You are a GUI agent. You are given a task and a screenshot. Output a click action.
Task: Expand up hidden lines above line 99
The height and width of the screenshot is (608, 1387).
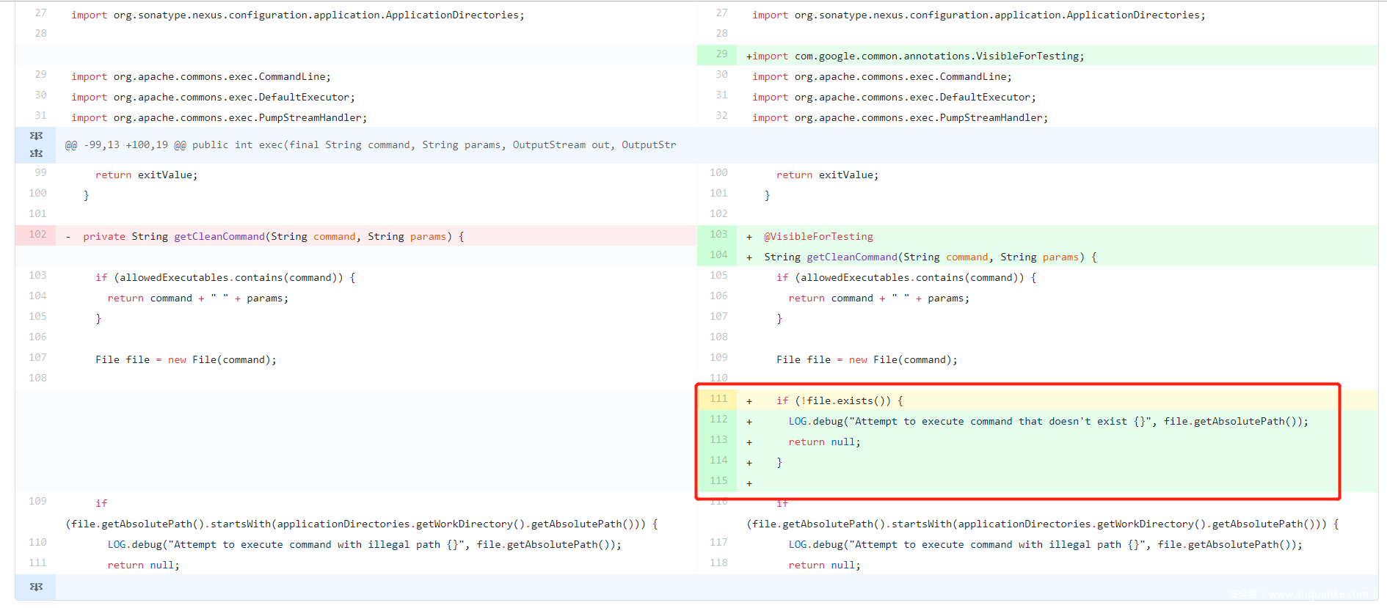pyautogui.click(x=36, y=153)
